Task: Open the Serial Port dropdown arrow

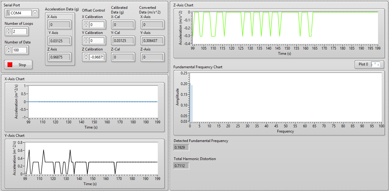Action: point(35,13)
